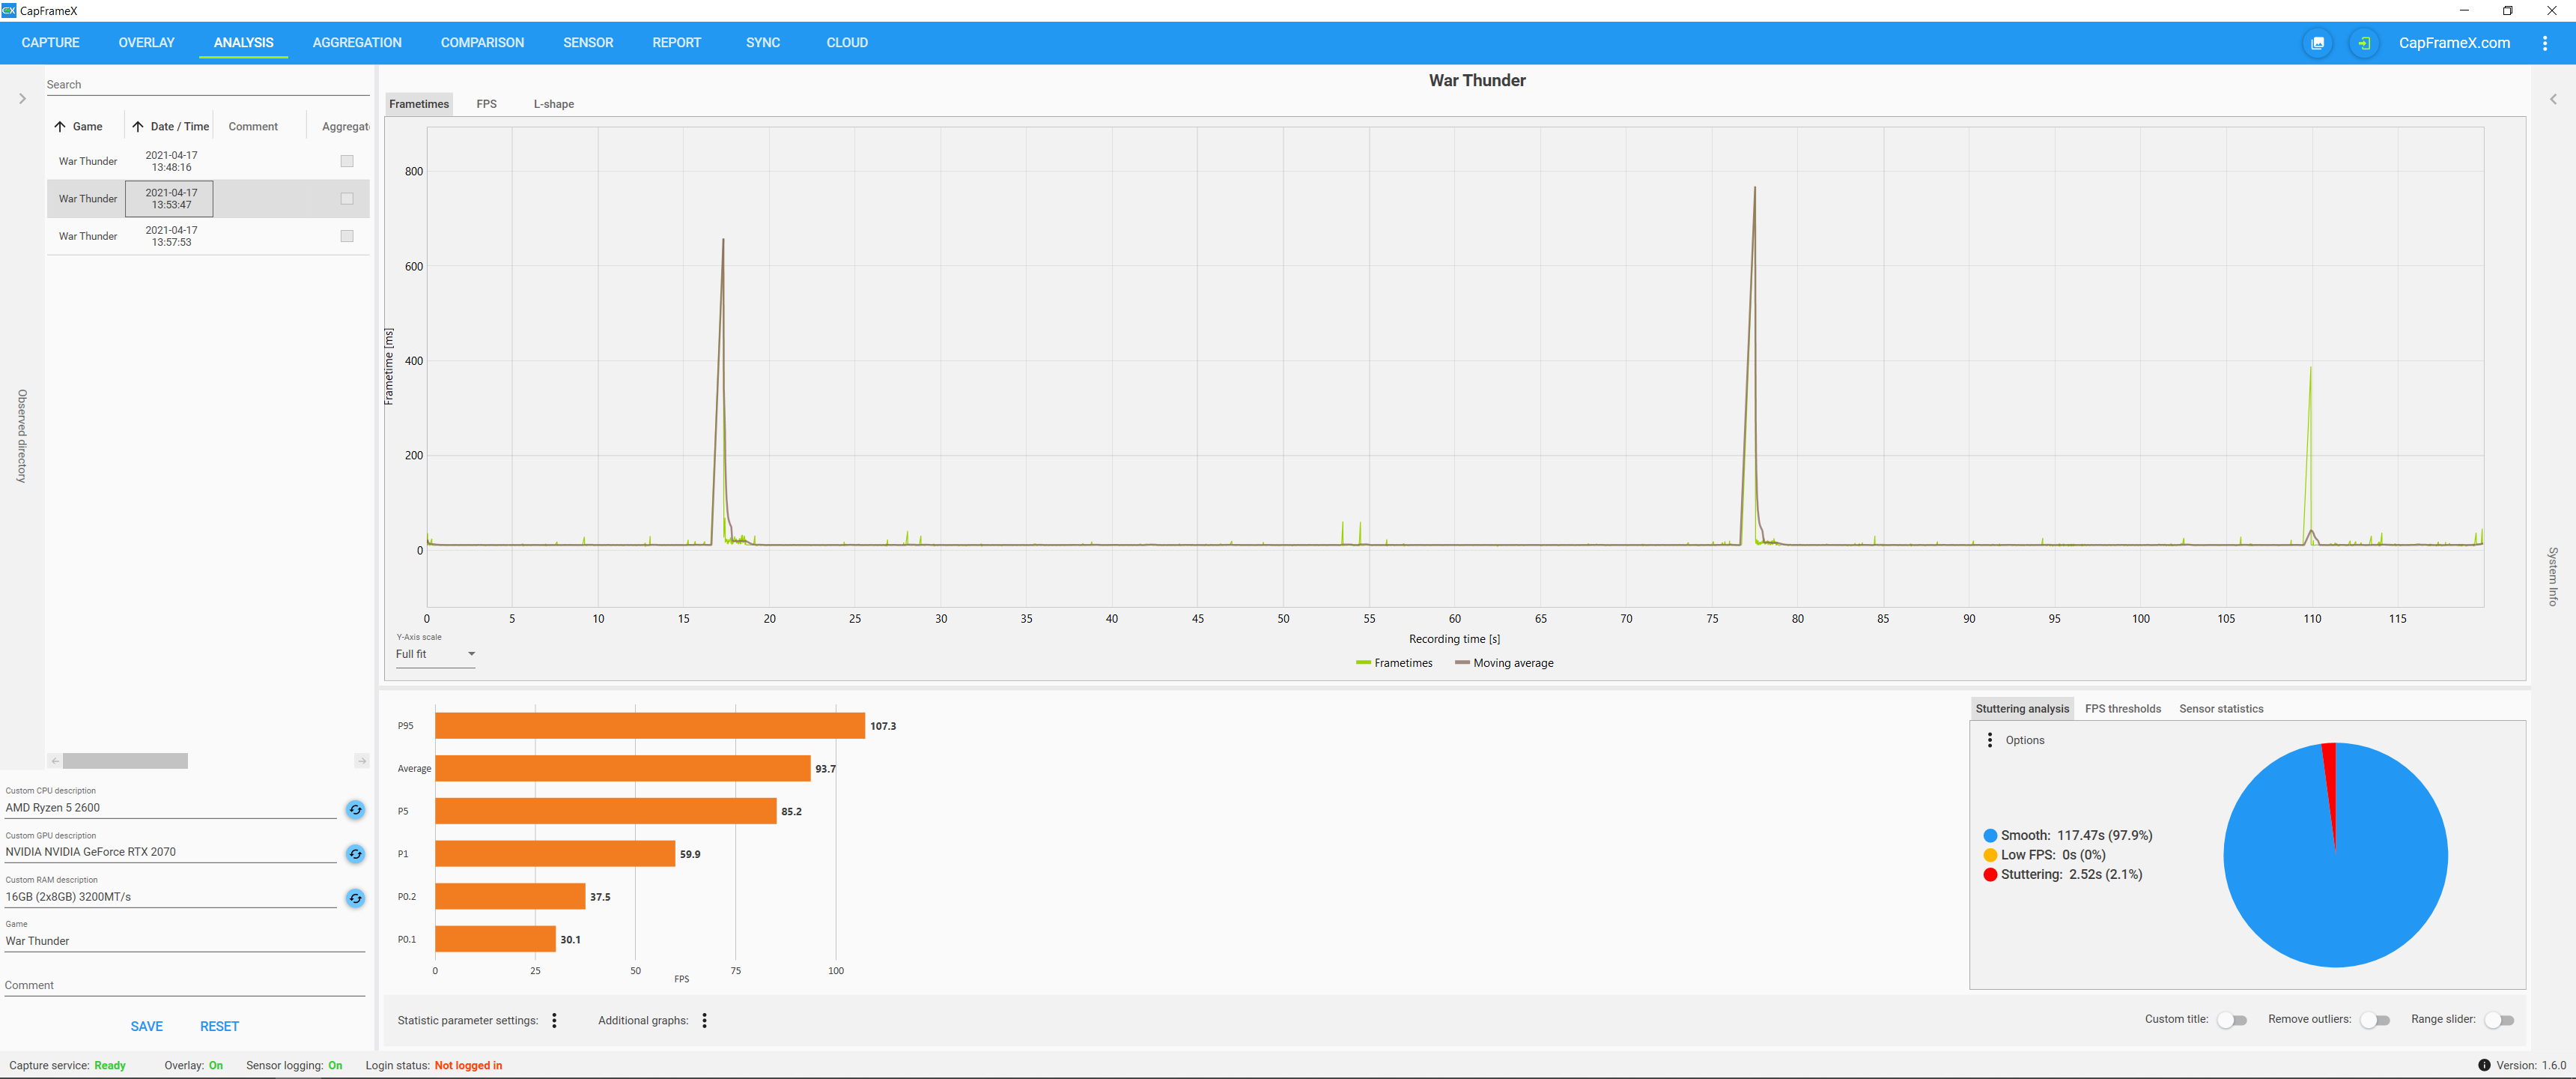Screen dimensions: 2576x1079
Task: Click the refresh icon beside GPU description
Action: pos(355,853)
